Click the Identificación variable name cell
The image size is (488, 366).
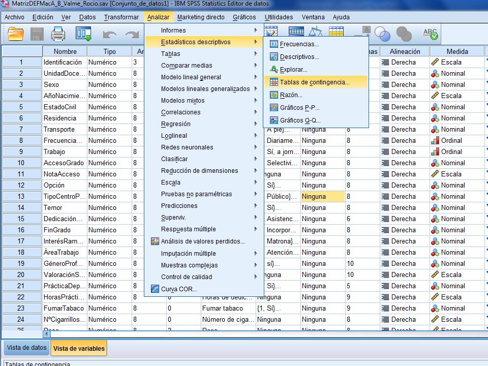coord(65,62)
